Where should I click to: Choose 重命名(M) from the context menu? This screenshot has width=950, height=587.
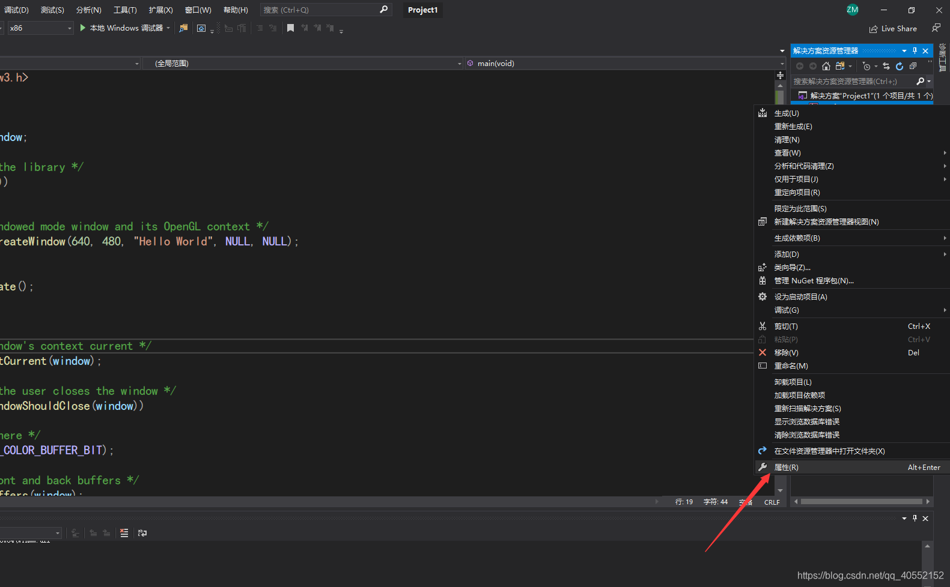click(x=851, y=366)
